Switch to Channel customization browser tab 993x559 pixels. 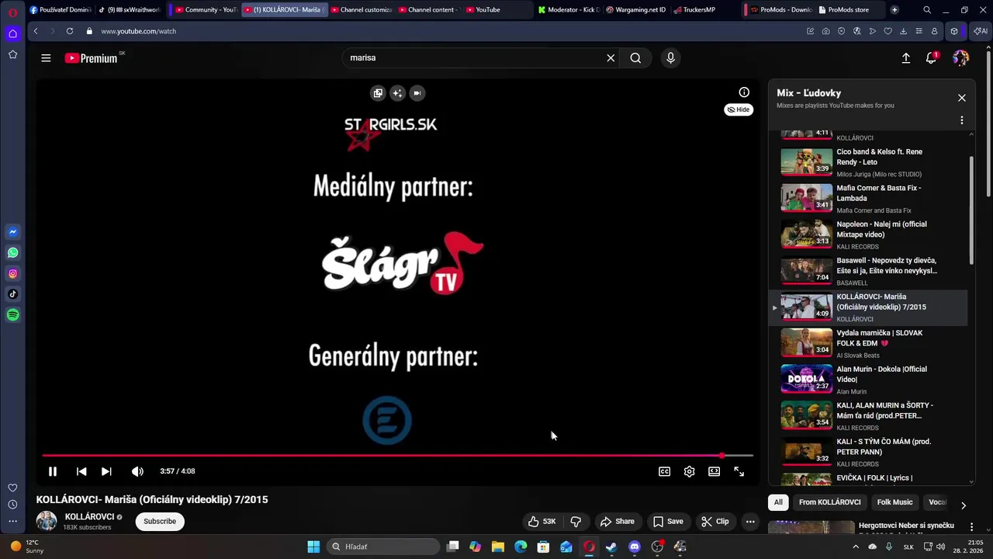pos(361,9)
